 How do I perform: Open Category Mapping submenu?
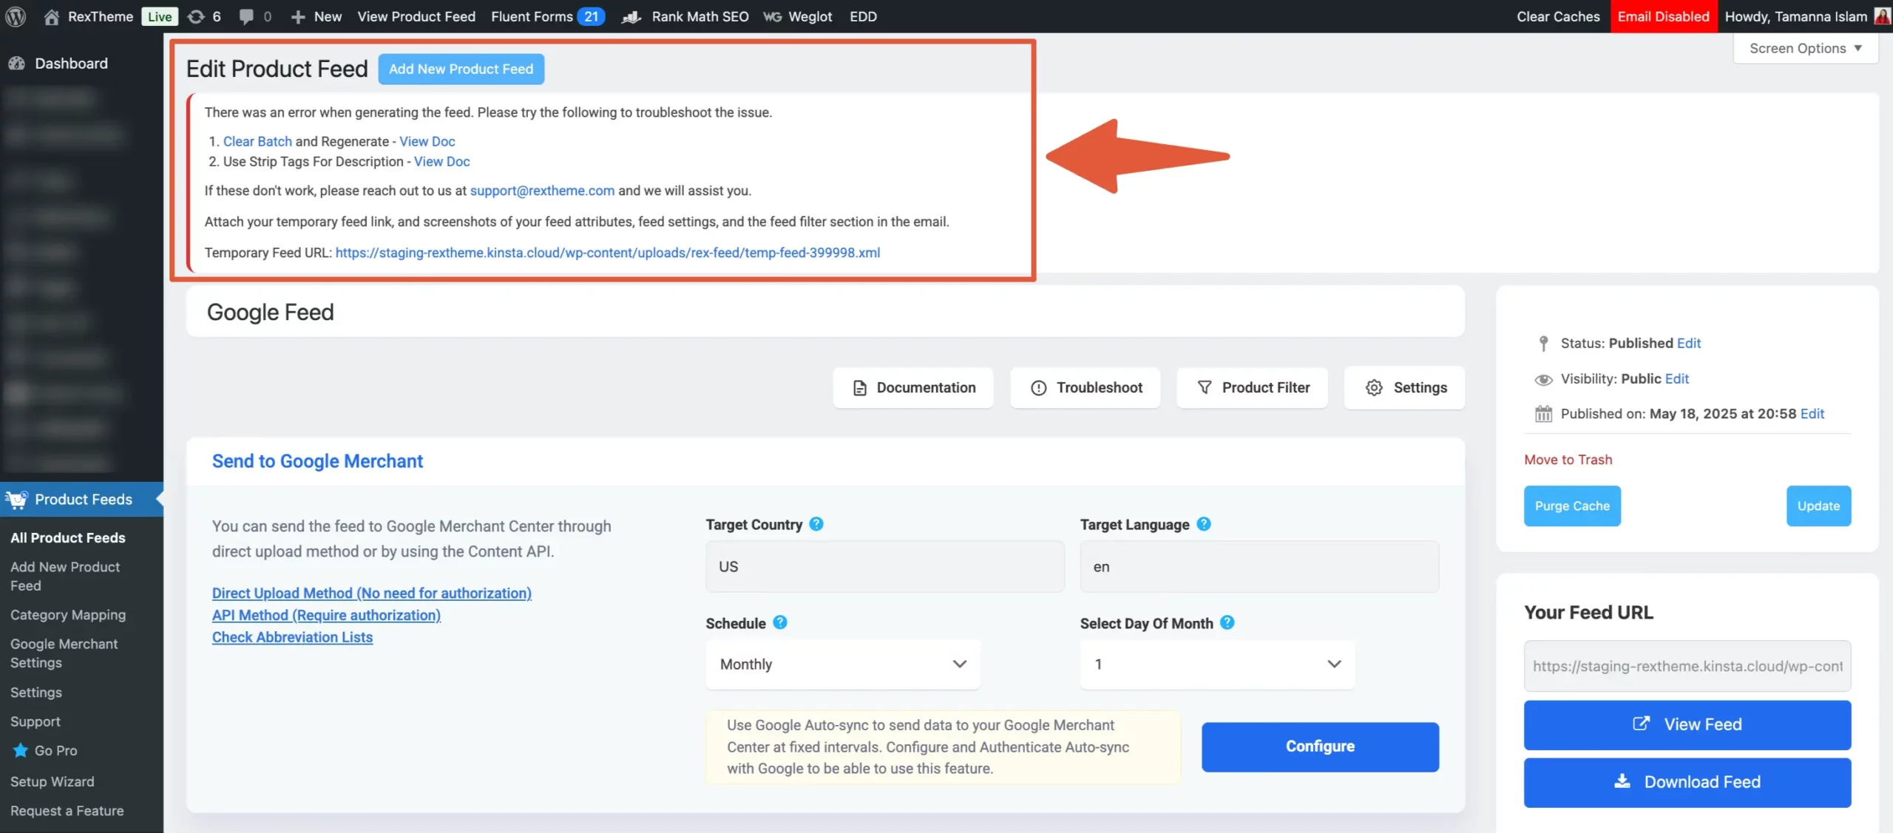[x=68, y=615]
